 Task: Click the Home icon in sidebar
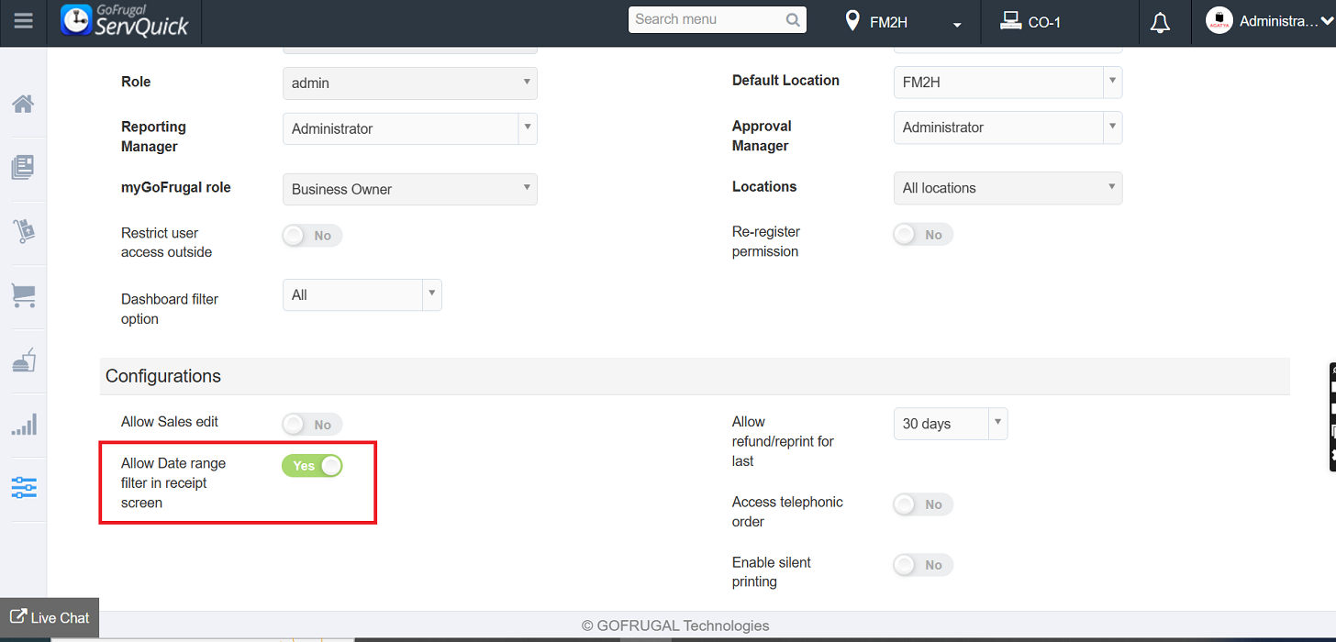(x=24, y=104)
